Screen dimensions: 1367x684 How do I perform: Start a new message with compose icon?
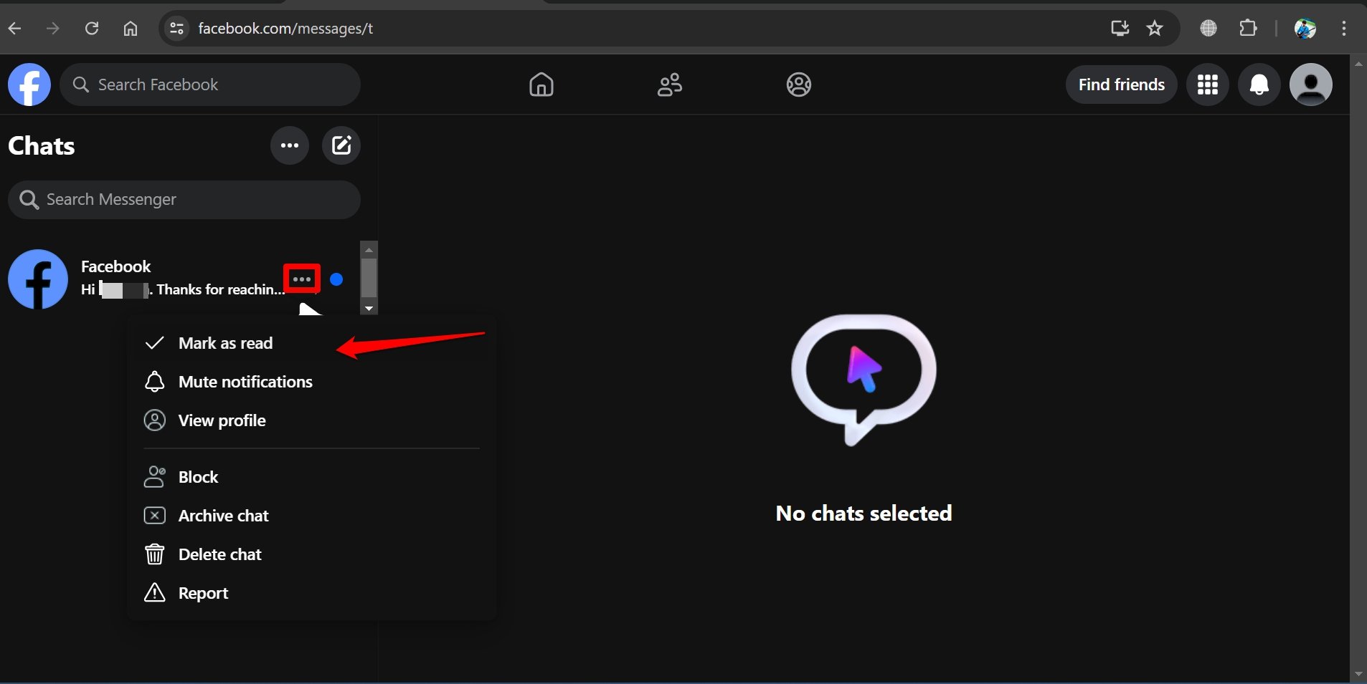point(341,145)
